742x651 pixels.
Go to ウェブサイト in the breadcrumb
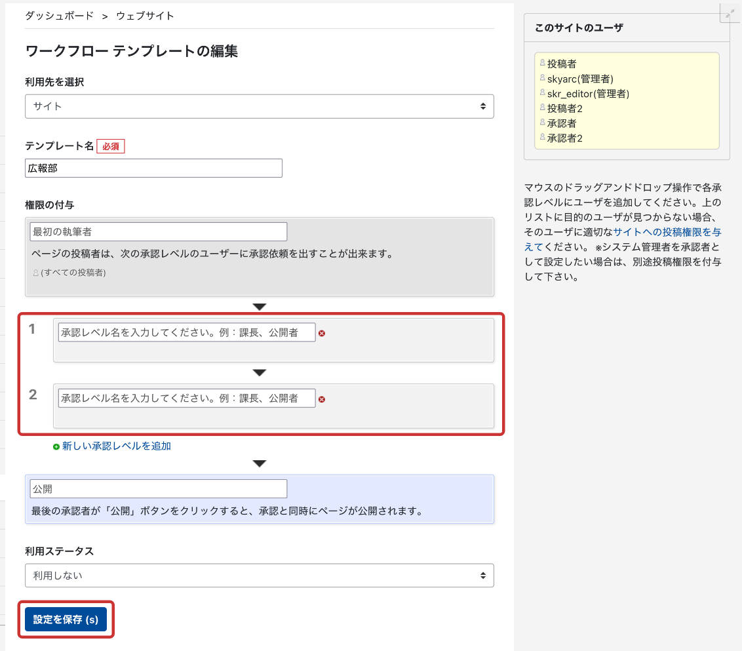[x=145, y=16]
